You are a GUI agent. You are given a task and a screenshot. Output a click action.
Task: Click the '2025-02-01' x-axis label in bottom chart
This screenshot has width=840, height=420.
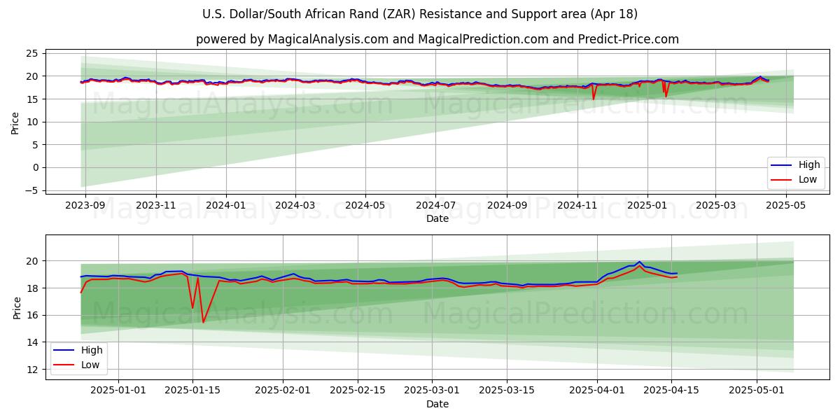click(x=283, y=391)
